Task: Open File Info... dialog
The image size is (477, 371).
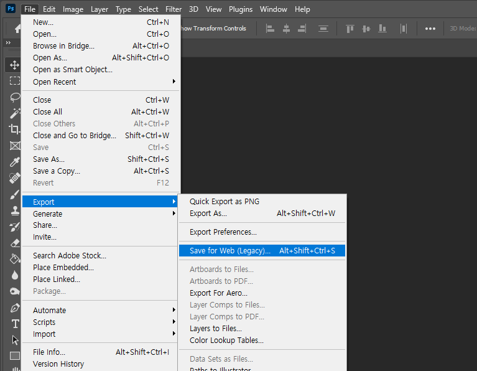Action: click(x=100, y=352)
